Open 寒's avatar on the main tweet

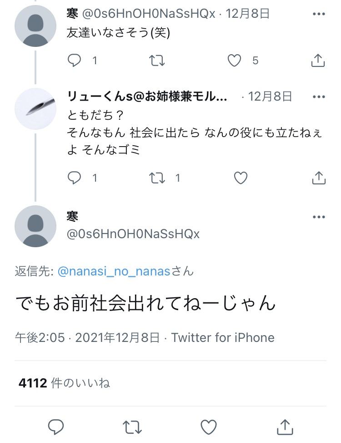point(35,226)
